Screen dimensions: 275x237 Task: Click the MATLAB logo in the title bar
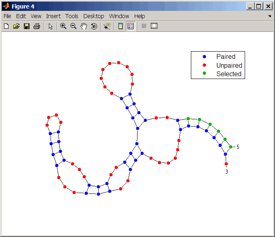[x=6, y=6]
